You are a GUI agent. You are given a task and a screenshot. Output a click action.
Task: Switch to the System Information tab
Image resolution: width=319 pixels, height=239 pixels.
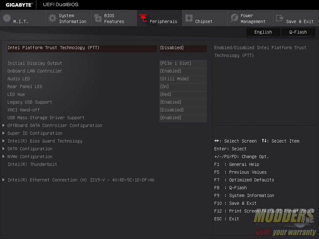(69, 18)
